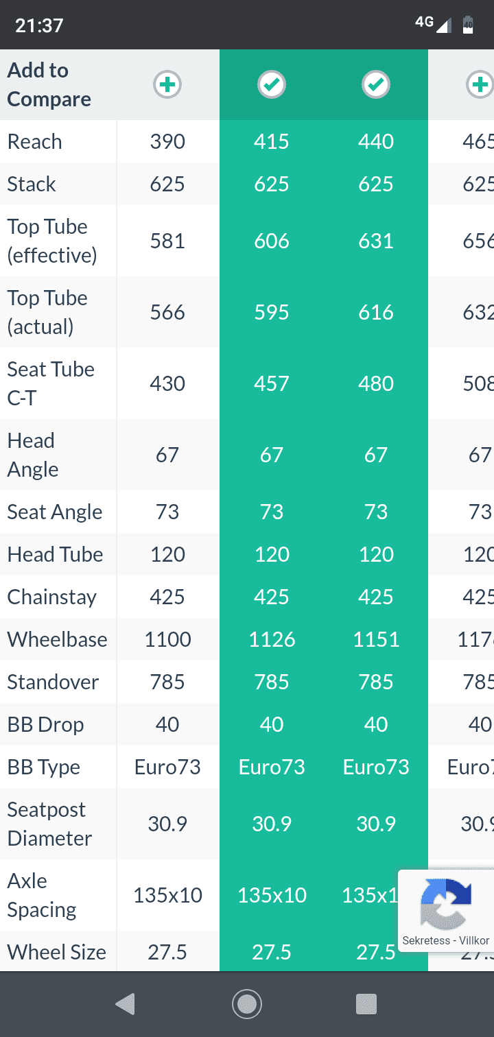Tap the Wheelbase value 1126
The height and width of the screenshot is (1037, 494).
[272, 639]
